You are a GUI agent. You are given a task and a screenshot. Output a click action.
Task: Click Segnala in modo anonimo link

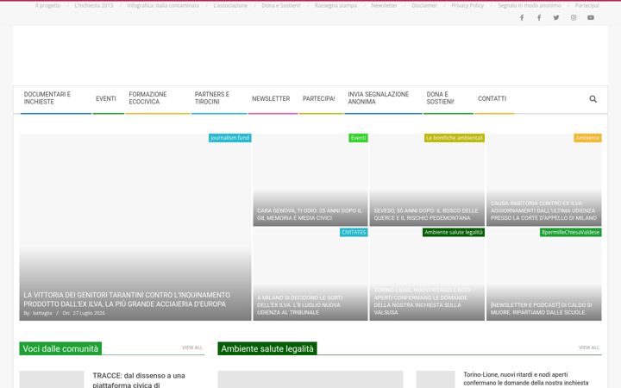point(529,5)
